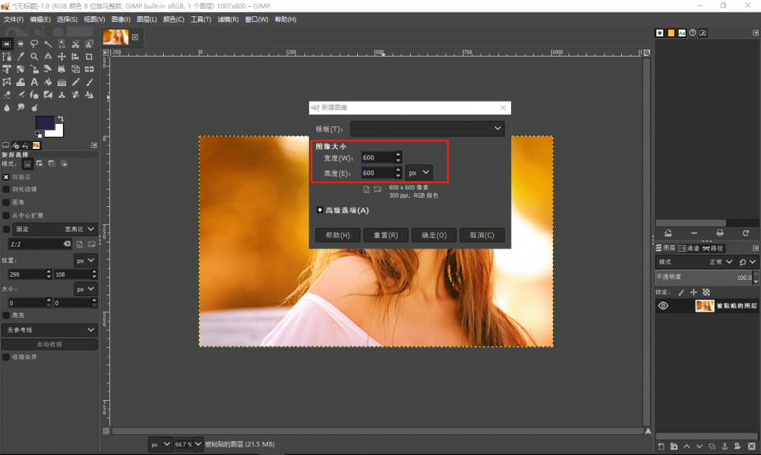Select the Text tool
The height and width of the screenshot is (455, 761).
click(34, 82)
